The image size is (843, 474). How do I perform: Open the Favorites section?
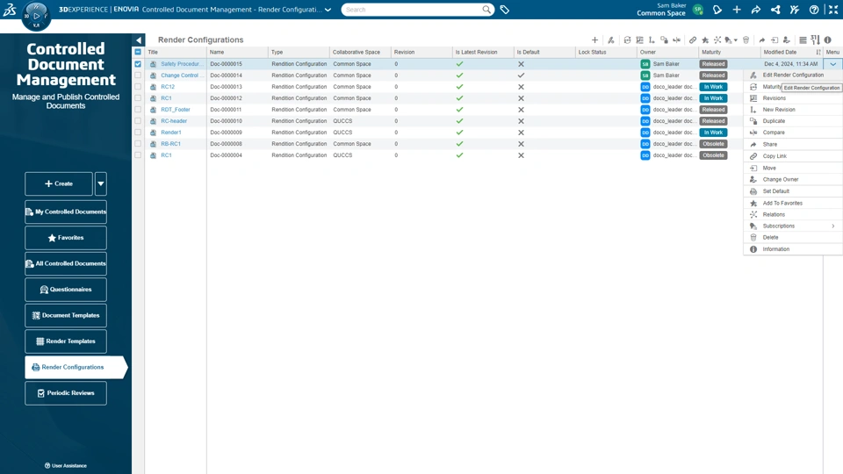point(66,238)
